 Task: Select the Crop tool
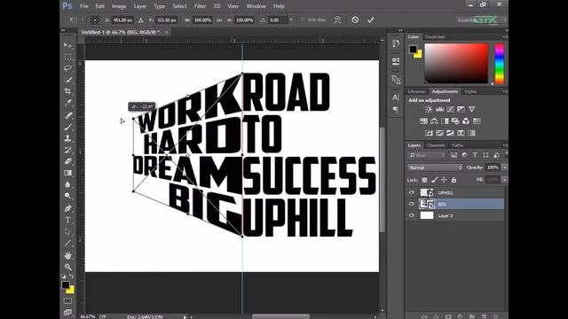coord(67,91)
